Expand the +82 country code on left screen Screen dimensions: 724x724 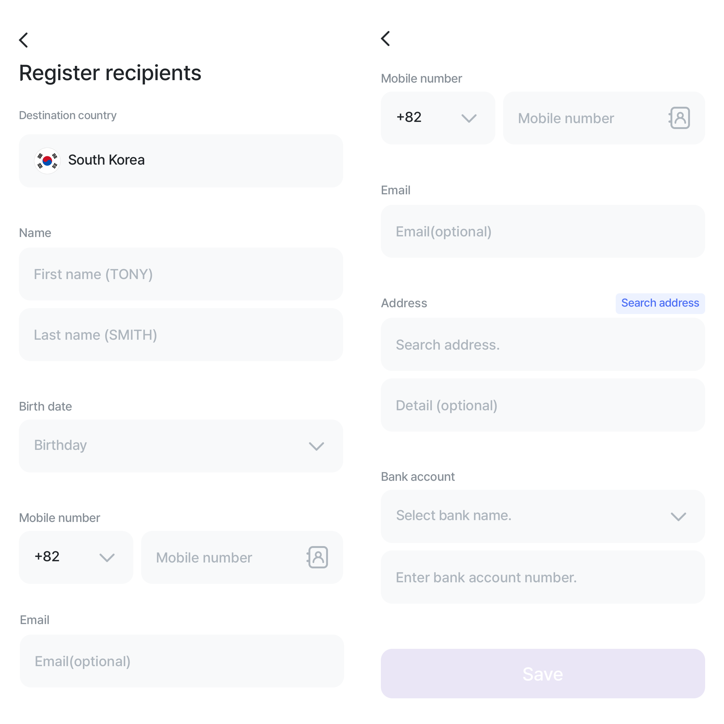pos(76,557)
